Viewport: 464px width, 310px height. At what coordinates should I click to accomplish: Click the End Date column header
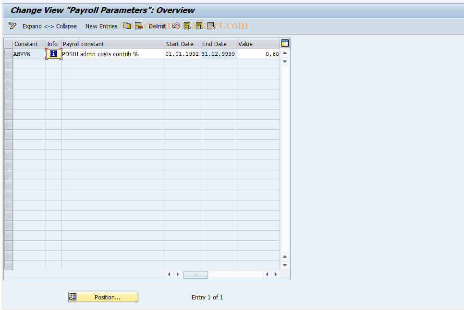tap(219, 44)
